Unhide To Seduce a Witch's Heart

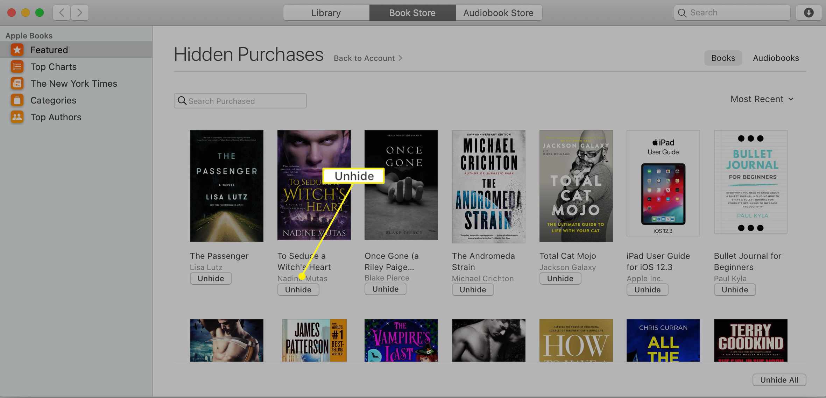pyautogui.click(x=298, y=290)
